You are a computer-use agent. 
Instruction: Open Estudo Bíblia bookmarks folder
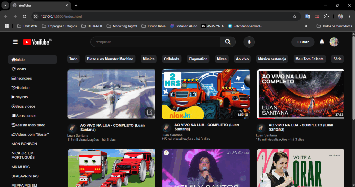point(154,26)
